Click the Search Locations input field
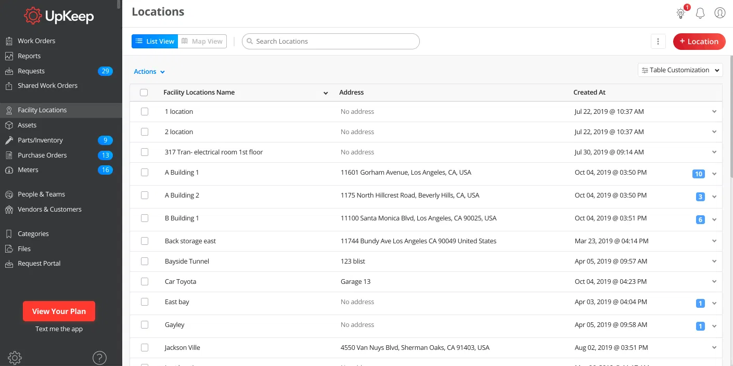 point(333,42)
